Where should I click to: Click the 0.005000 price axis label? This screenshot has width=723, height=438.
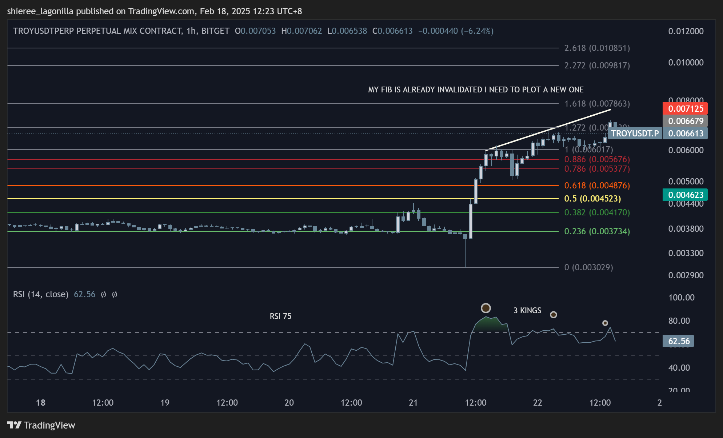pyautogui.click(x=686, y=182)
